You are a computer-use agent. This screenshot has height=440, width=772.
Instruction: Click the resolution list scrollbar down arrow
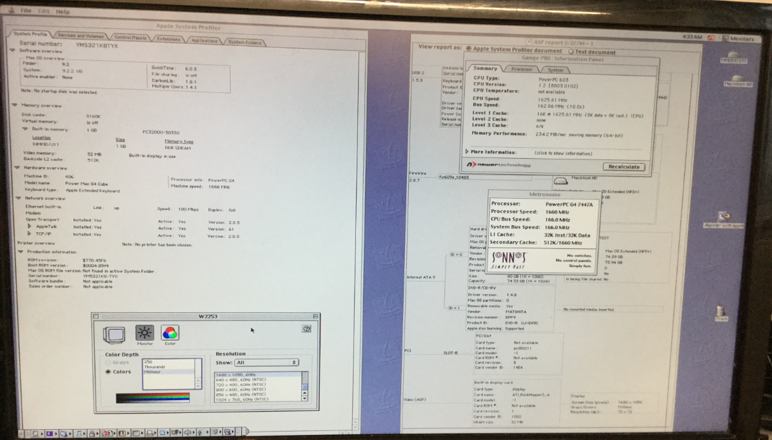(305, 398)
